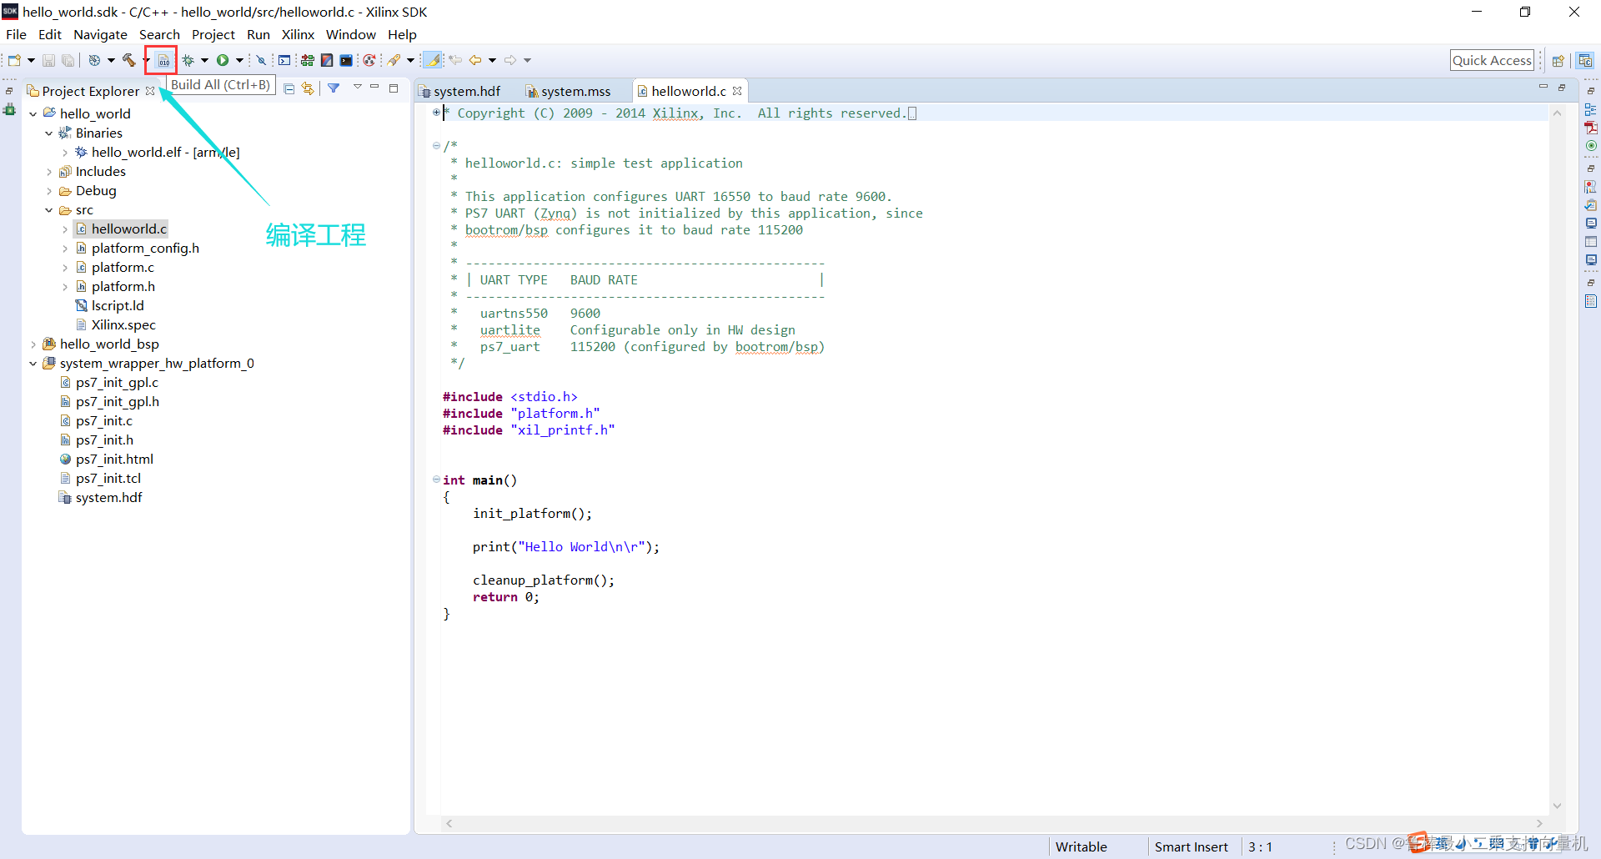Image resolution: width=1601 pixels, height=859 pixels.
Task: Go to last edit location icon
Action: [x=455, y=60]
